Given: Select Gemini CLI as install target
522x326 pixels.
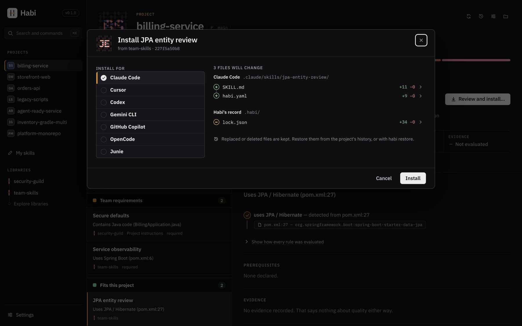Looking at the screenshot, I should [150, 115].
